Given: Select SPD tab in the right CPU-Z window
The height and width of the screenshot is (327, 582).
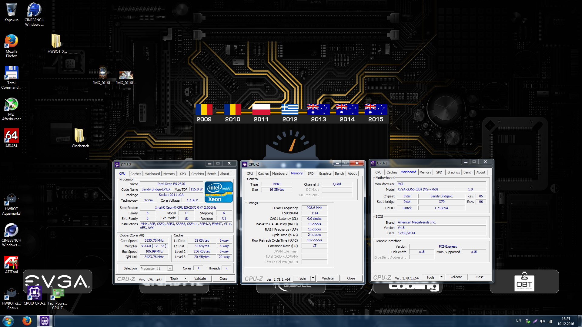Looking at the screenshot, I should tap(439, 172).
